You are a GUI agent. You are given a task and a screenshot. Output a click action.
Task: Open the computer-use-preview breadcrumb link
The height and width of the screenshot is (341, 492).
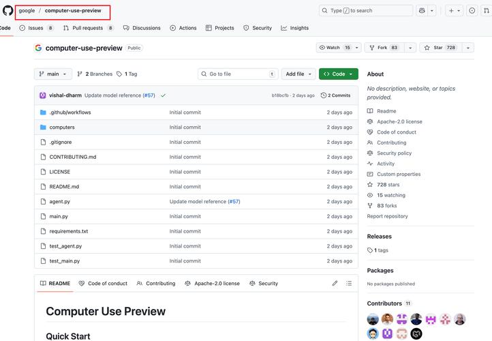(73, 11)
